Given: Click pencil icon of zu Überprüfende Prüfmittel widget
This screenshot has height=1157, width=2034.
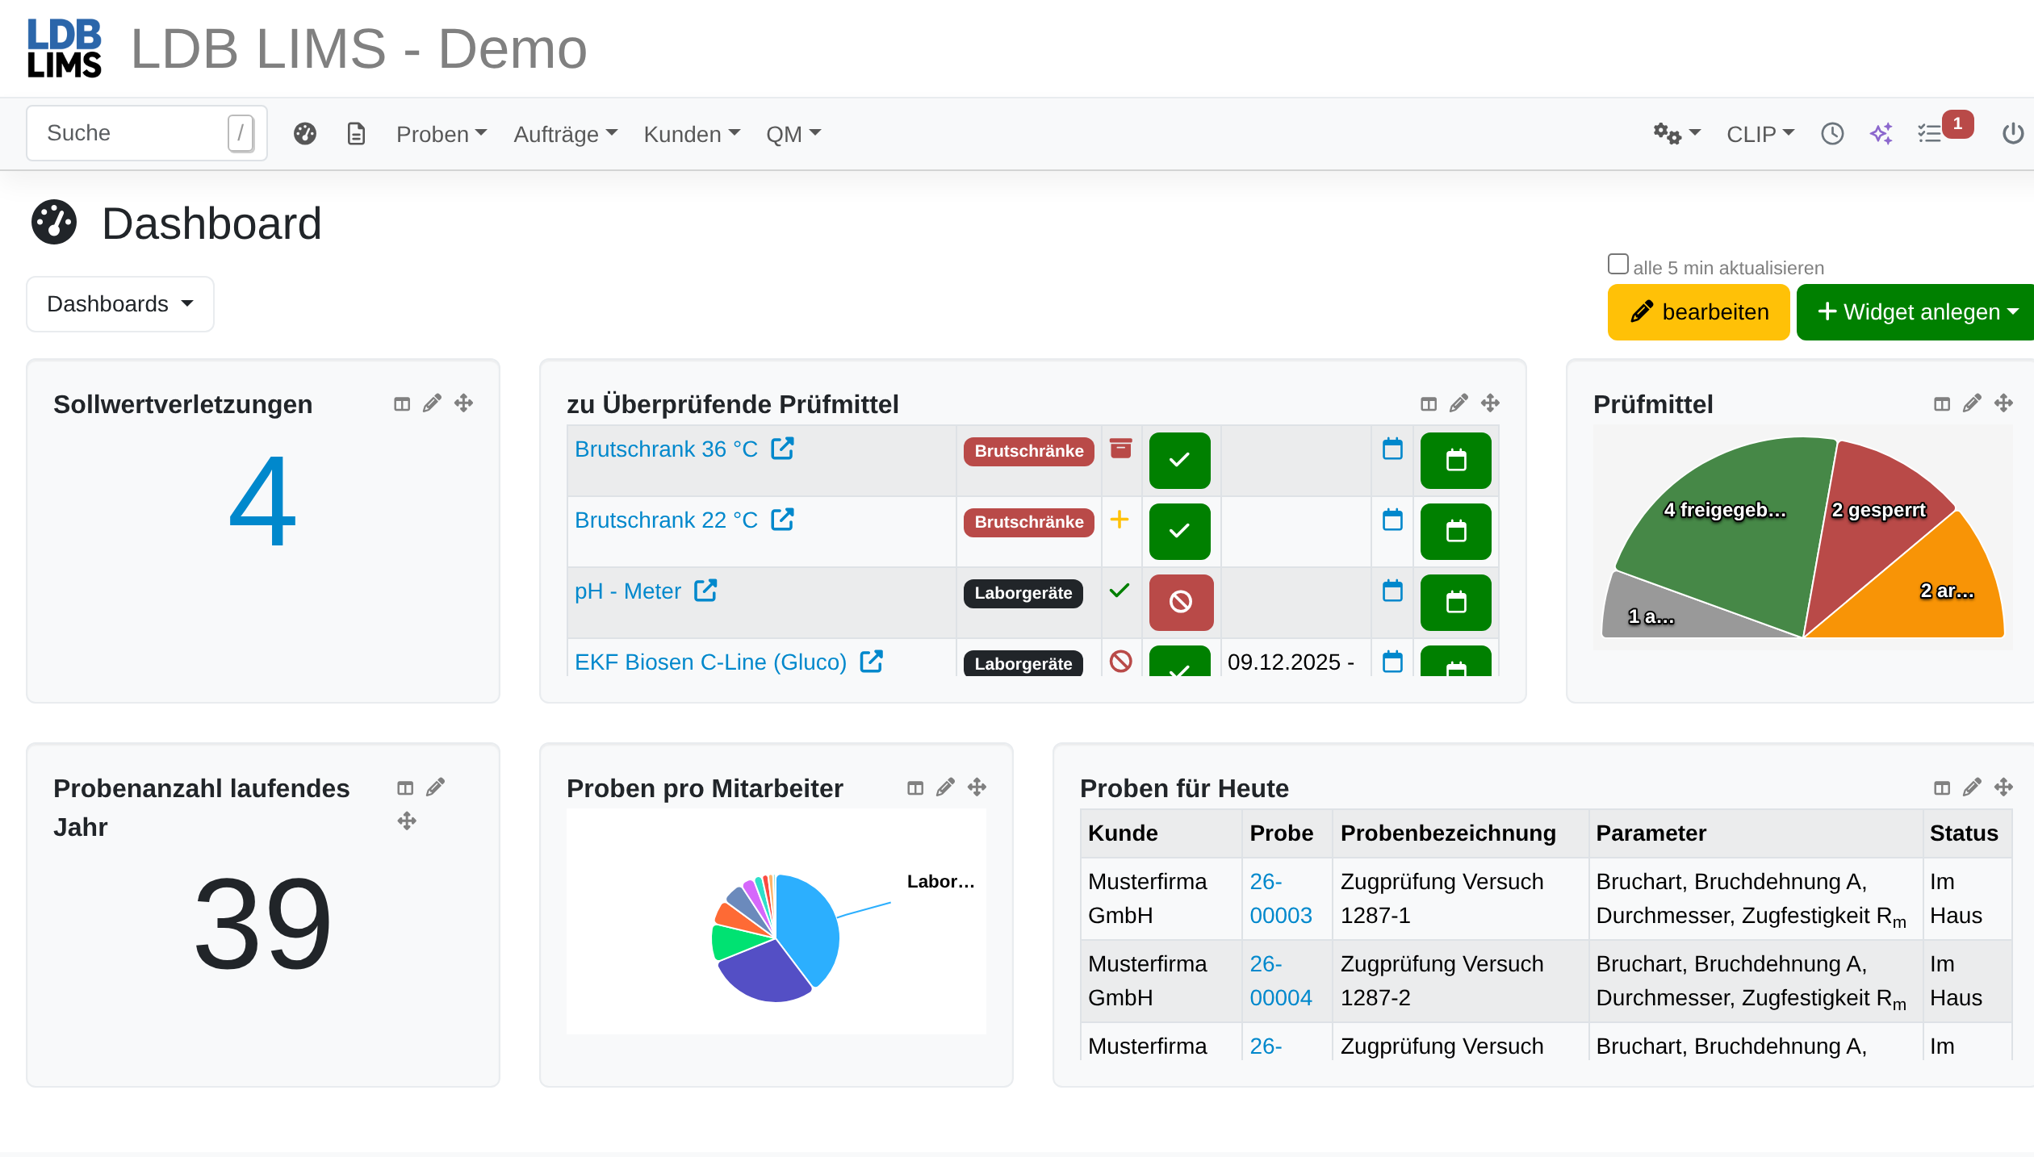Looking at the screenshot, I should (1459, 403).
